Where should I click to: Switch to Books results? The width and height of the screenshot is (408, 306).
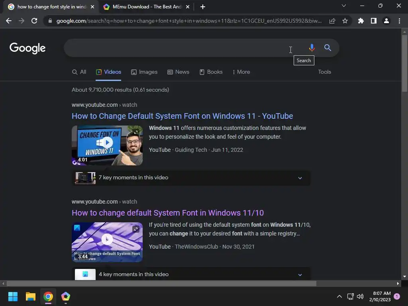tap(211, 72)
